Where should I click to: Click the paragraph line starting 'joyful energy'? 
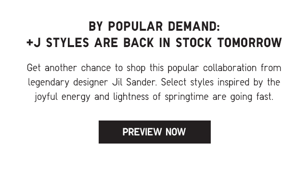(x=154, y=97)
